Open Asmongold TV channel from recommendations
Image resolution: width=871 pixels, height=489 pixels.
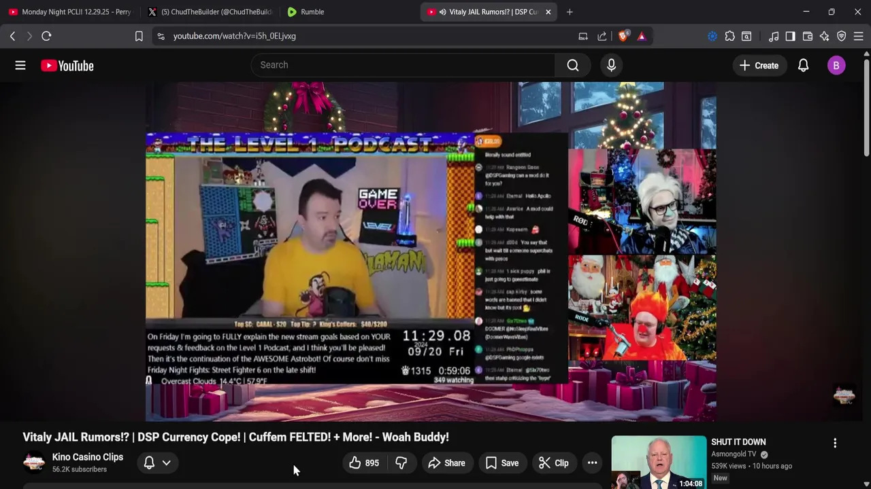pos(734,454)
